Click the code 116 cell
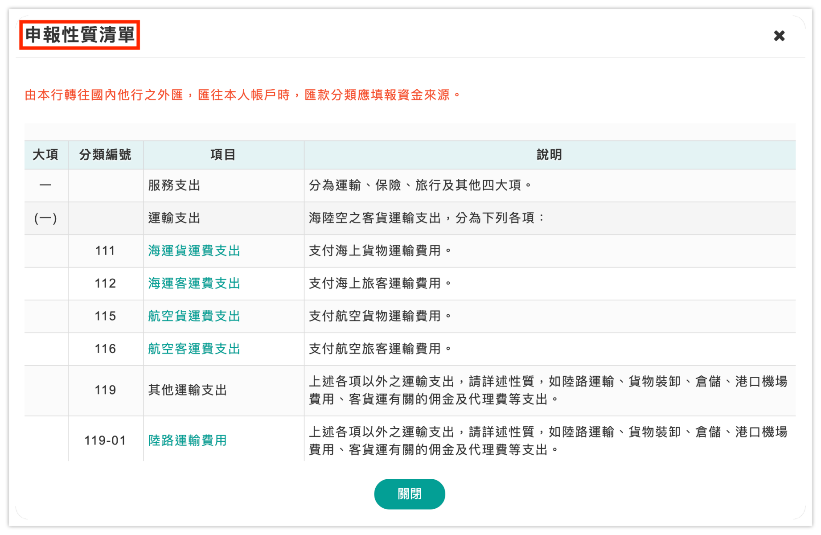The width and height of the screenshot is (821, 535). (105, 349)
